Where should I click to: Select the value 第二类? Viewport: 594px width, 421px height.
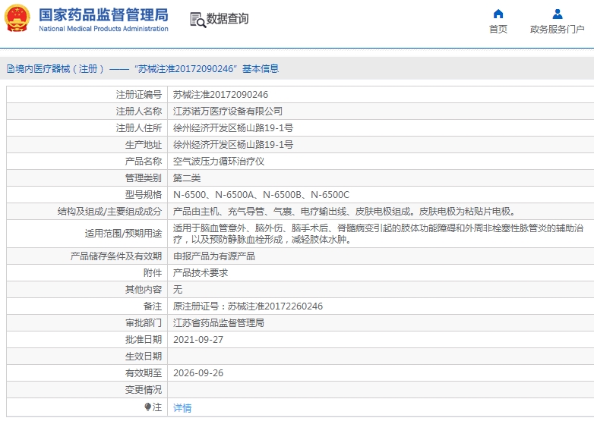point(187,178)
